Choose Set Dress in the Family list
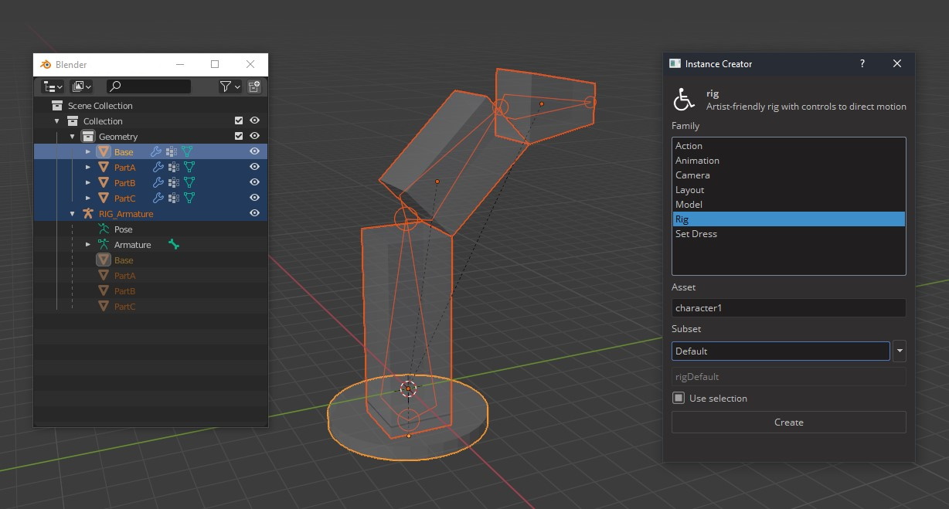949x509 pixels. pyautogui.click(x=788, y=234)
